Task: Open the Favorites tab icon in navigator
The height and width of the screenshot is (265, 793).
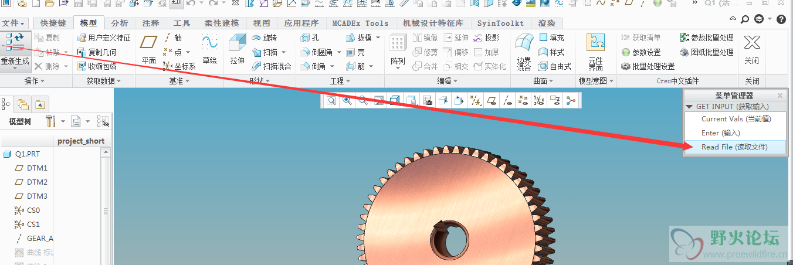Action: (39, 104)
